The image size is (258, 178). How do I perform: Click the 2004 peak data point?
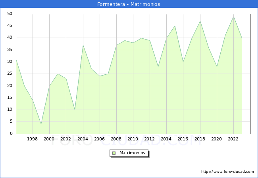(x=83, y=45)
